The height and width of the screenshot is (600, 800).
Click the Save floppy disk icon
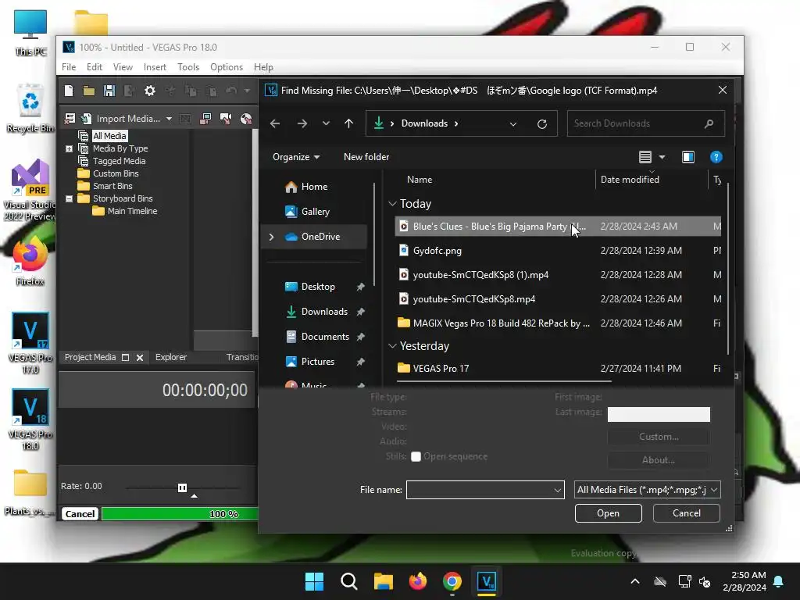(x=109, y=91)
